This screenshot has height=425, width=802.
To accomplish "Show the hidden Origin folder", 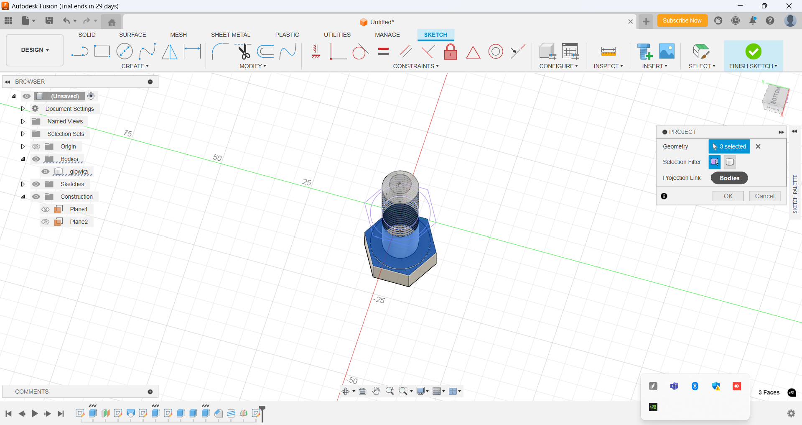I will coord(36,146).
